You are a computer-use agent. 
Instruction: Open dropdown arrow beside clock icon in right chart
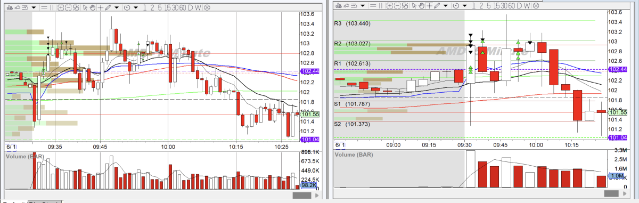click(465, 6)
